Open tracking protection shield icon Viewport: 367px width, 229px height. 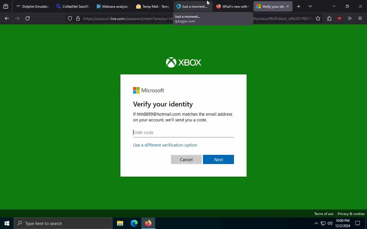[70, 18]
